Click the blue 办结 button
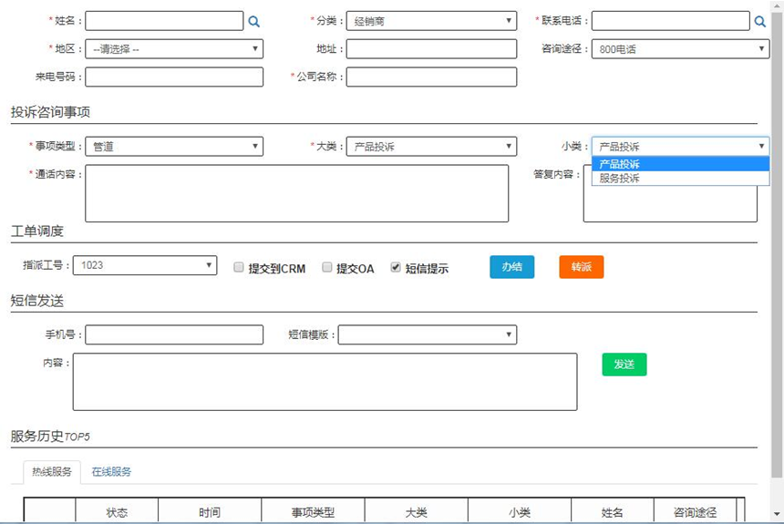The height and width of the screenshot is (524, 784). [512, 267]
